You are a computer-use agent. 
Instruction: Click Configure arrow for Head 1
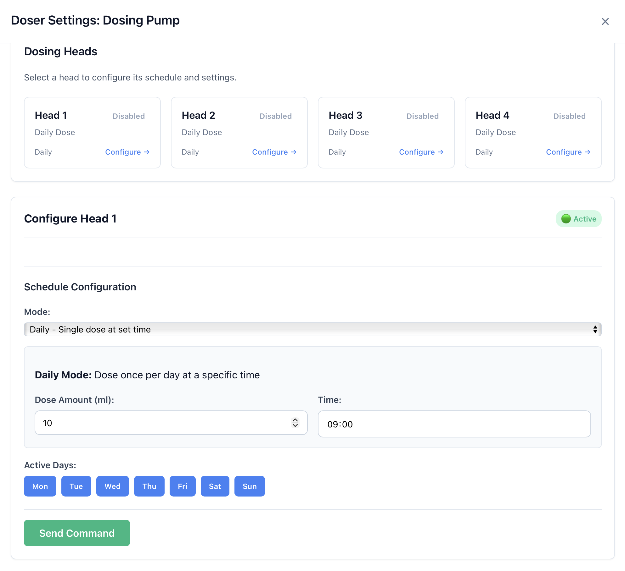tap(127, 152)
